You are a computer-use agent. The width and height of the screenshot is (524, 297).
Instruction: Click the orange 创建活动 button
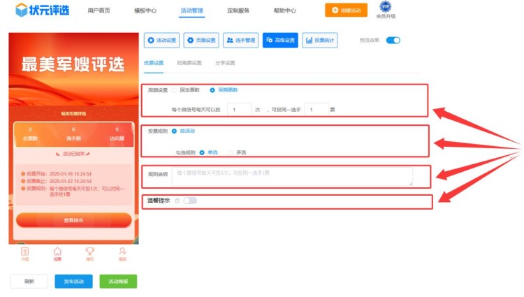pos(346,10)
